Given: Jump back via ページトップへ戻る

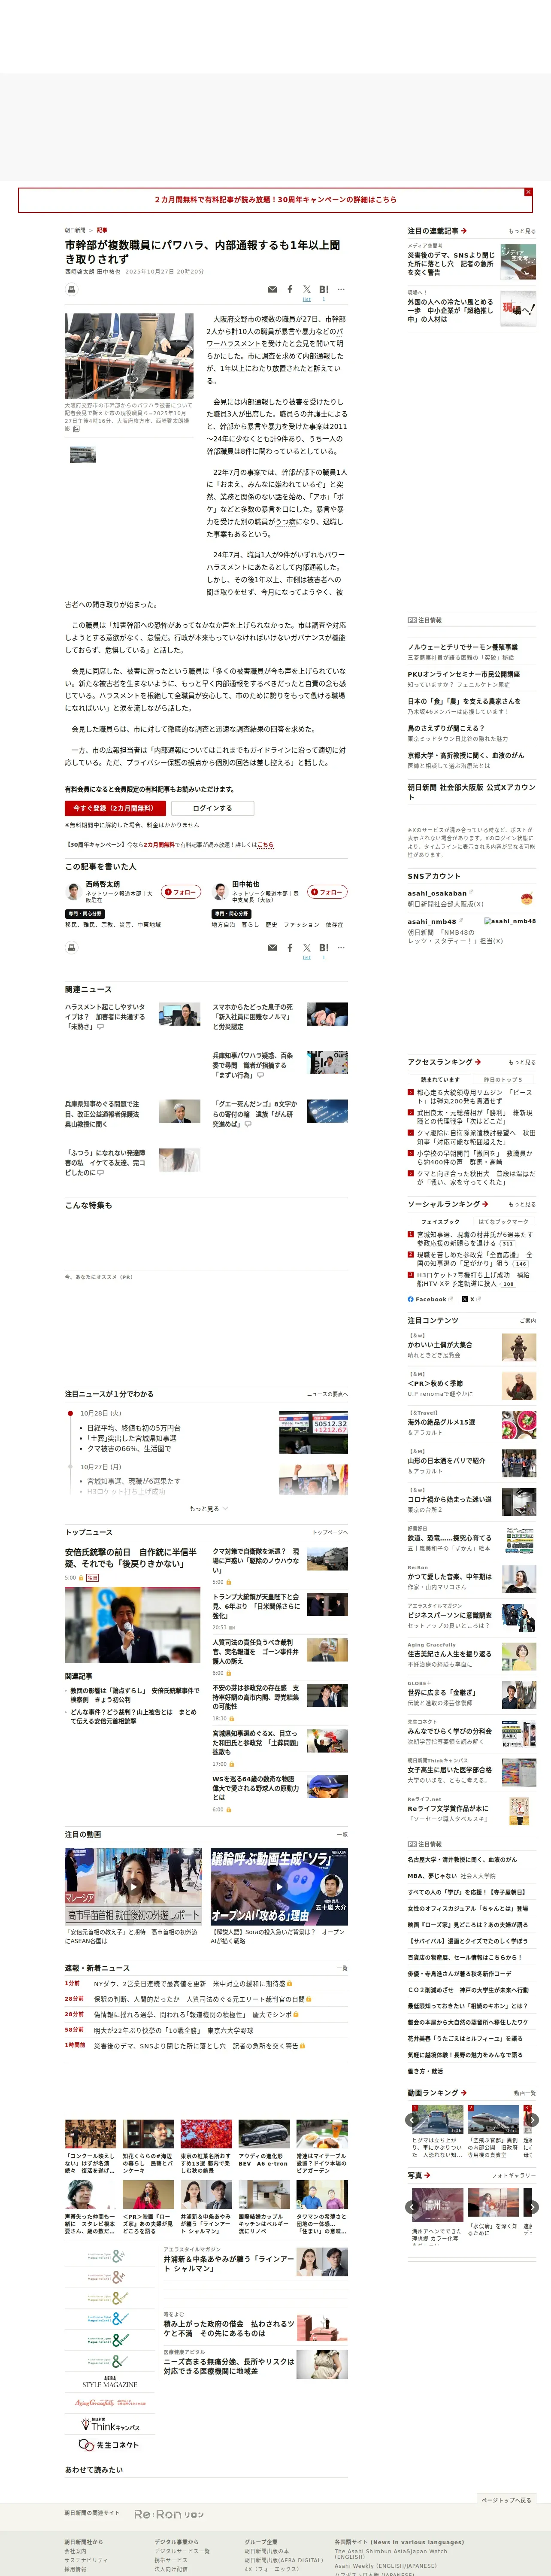Looking at the screenshot, I should tap(506, 2500).
